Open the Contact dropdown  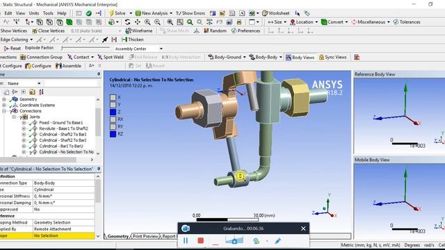[92, 57]
